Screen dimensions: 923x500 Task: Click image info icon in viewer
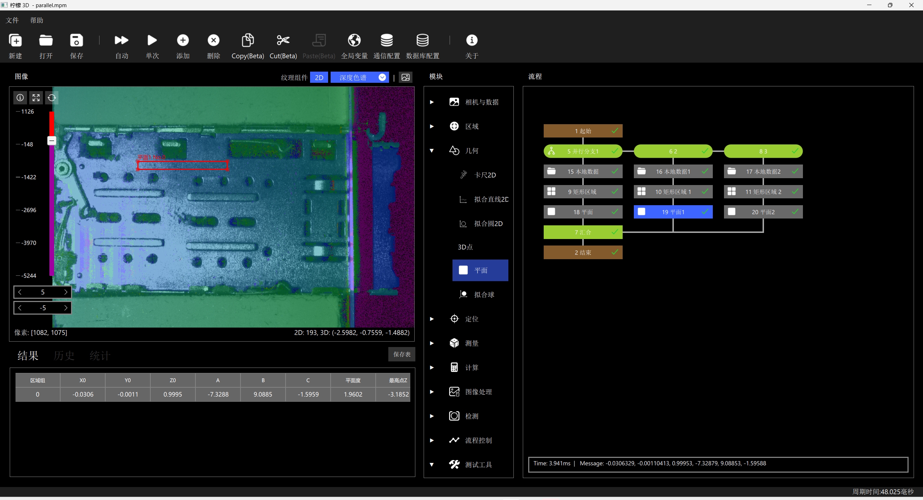20,98
